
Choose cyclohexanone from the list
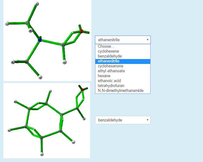point(123,66)
